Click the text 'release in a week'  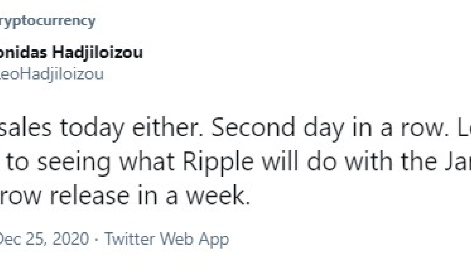point(150,196)
